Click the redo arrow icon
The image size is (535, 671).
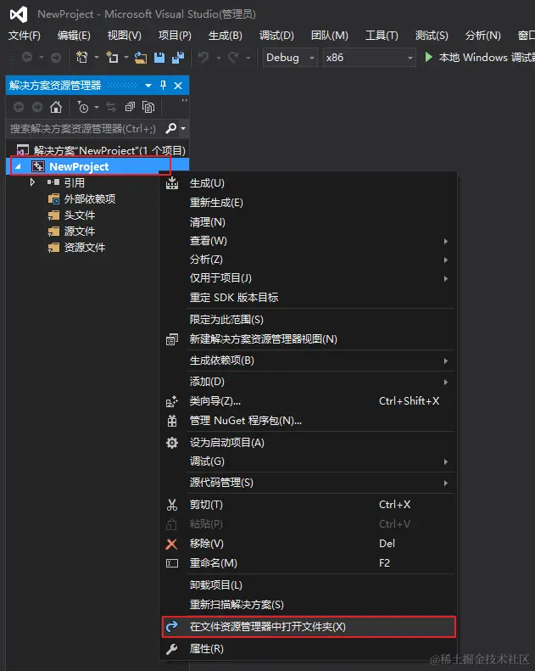(x=233, y=58)
